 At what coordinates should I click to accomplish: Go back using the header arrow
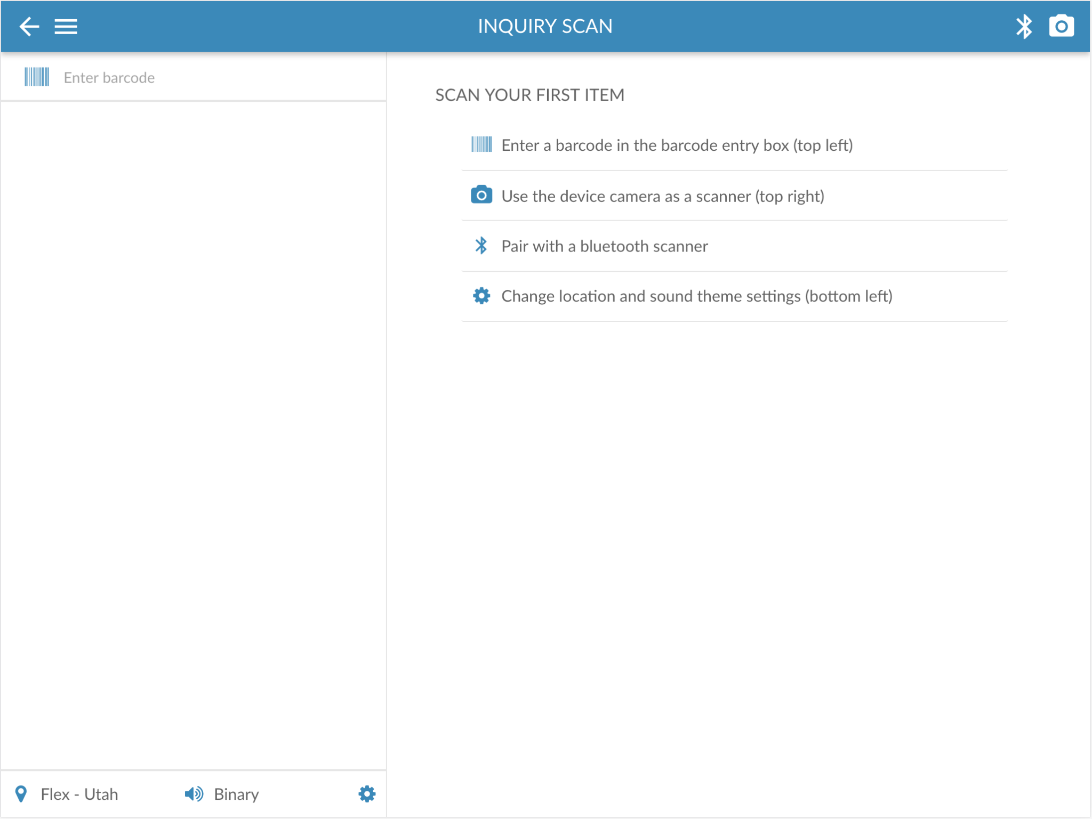coord(29,26)
